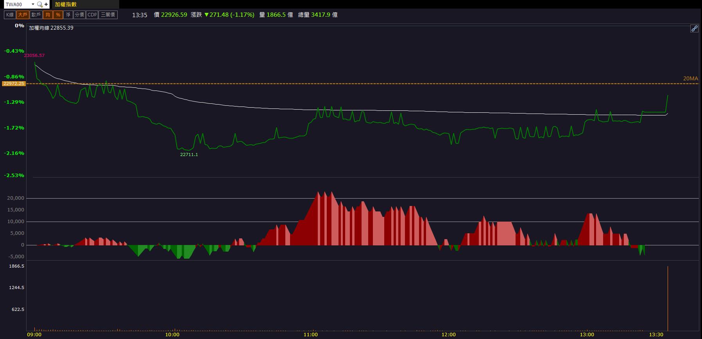This screenshot has height=339, width=702.
Task: Click the price value 22926.59
Action: point(174,15)
